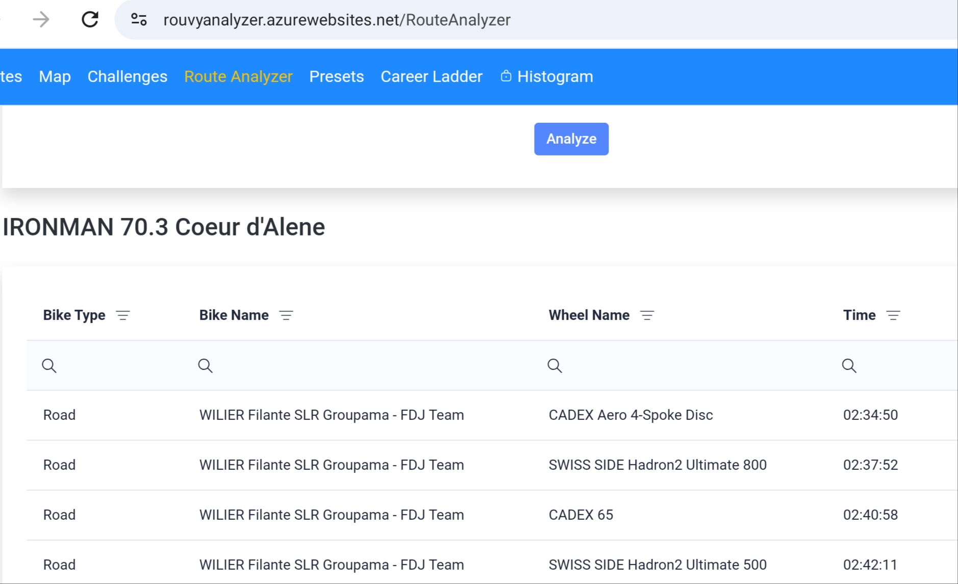
Task: Click the time value 02:34:50
Action: pos(870,415)
